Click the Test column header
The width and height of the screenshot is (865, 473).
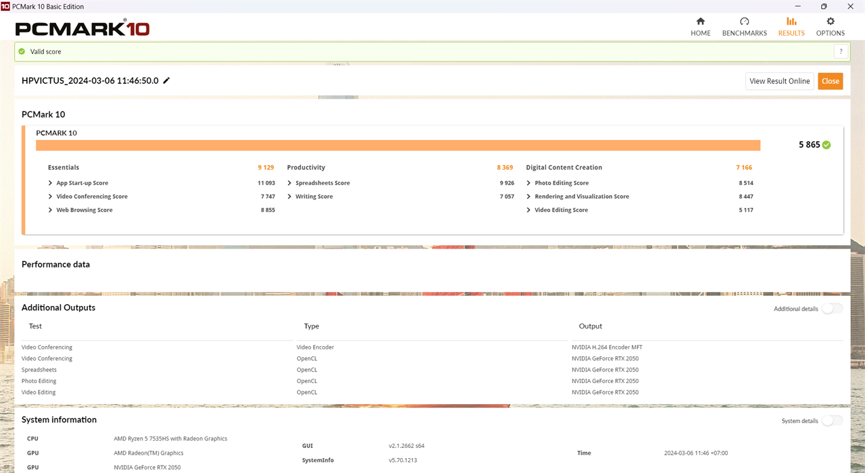tap(35, 326)
